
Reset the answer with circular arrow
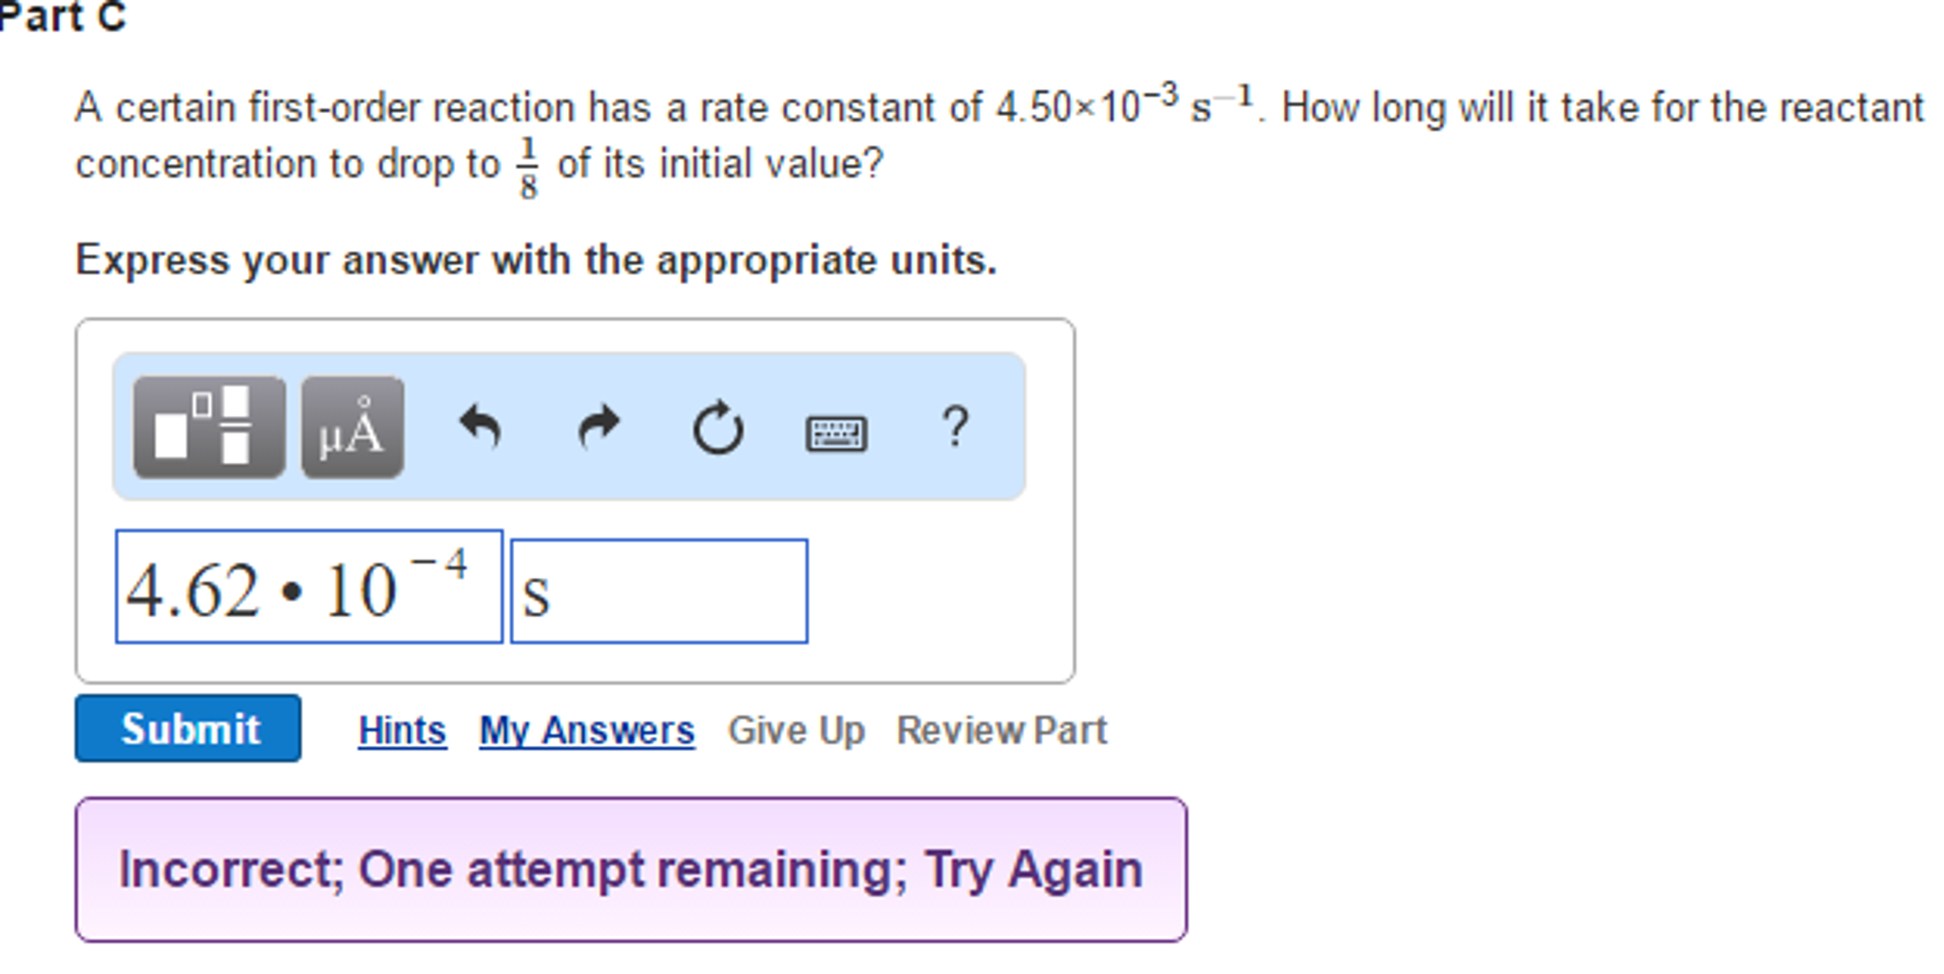click(717, 430)
